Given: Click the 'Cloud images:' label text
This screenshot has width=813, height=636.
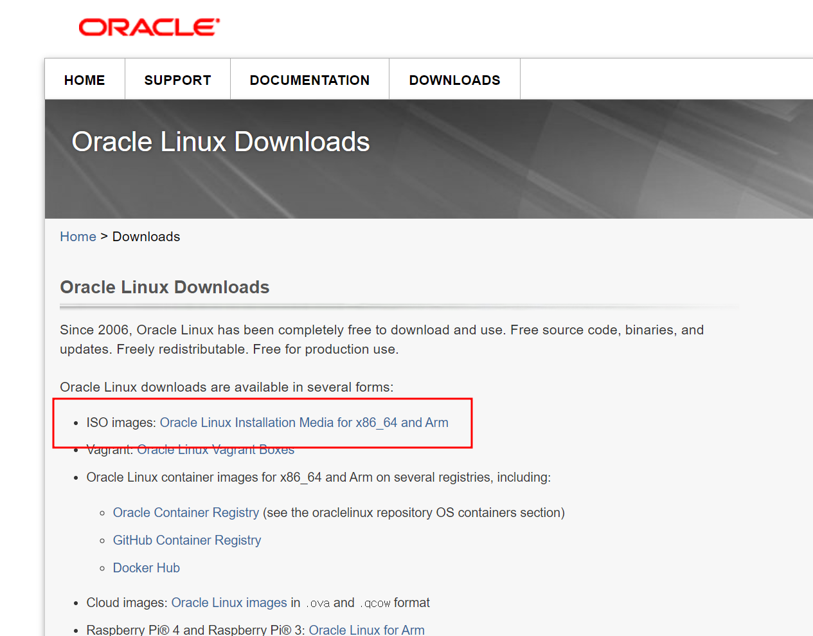Looking at the screenshot, I should coord(127,603).
